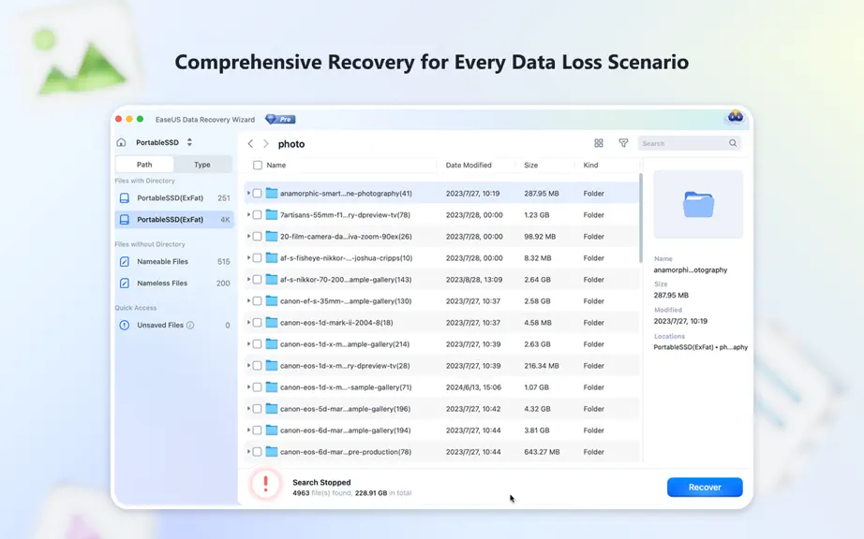
Task: Open Unsaved Files quick access
Action: (174, 325)
